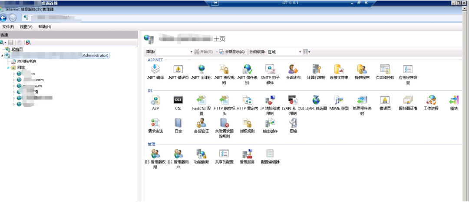Click the 全部显示(A) button
The width and height of the screenshot is (469, 202).
(232, 52)
